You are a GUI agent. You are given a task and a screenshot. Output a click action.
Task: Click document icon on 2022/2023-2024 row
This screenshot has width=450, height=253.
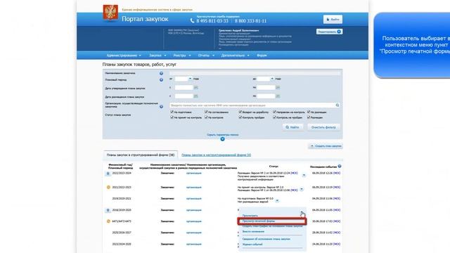click(108, 174)
